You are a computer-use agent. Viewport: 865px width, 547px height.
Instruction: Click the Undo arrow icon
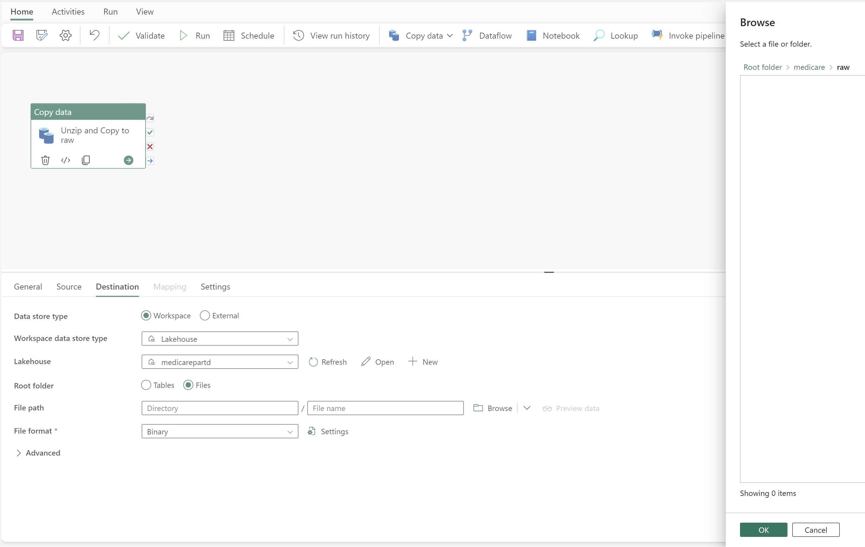click(x=94, y=35)
